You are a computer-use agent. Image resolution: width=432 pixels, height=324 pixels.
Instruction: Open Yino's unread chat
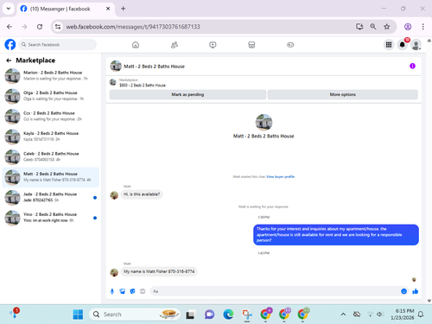pyautogui.click(x=51, y=218)
